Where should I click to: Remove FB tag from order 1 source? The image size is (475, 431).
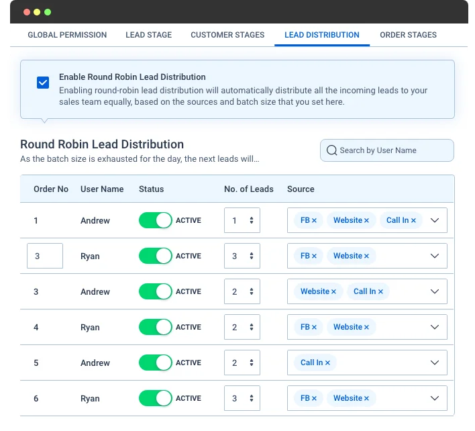click(x=314, y=220)
